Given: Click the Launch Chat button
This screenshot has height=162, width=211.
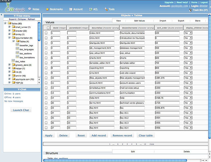Looking at the screenshot, I should (x=21, y=110).
